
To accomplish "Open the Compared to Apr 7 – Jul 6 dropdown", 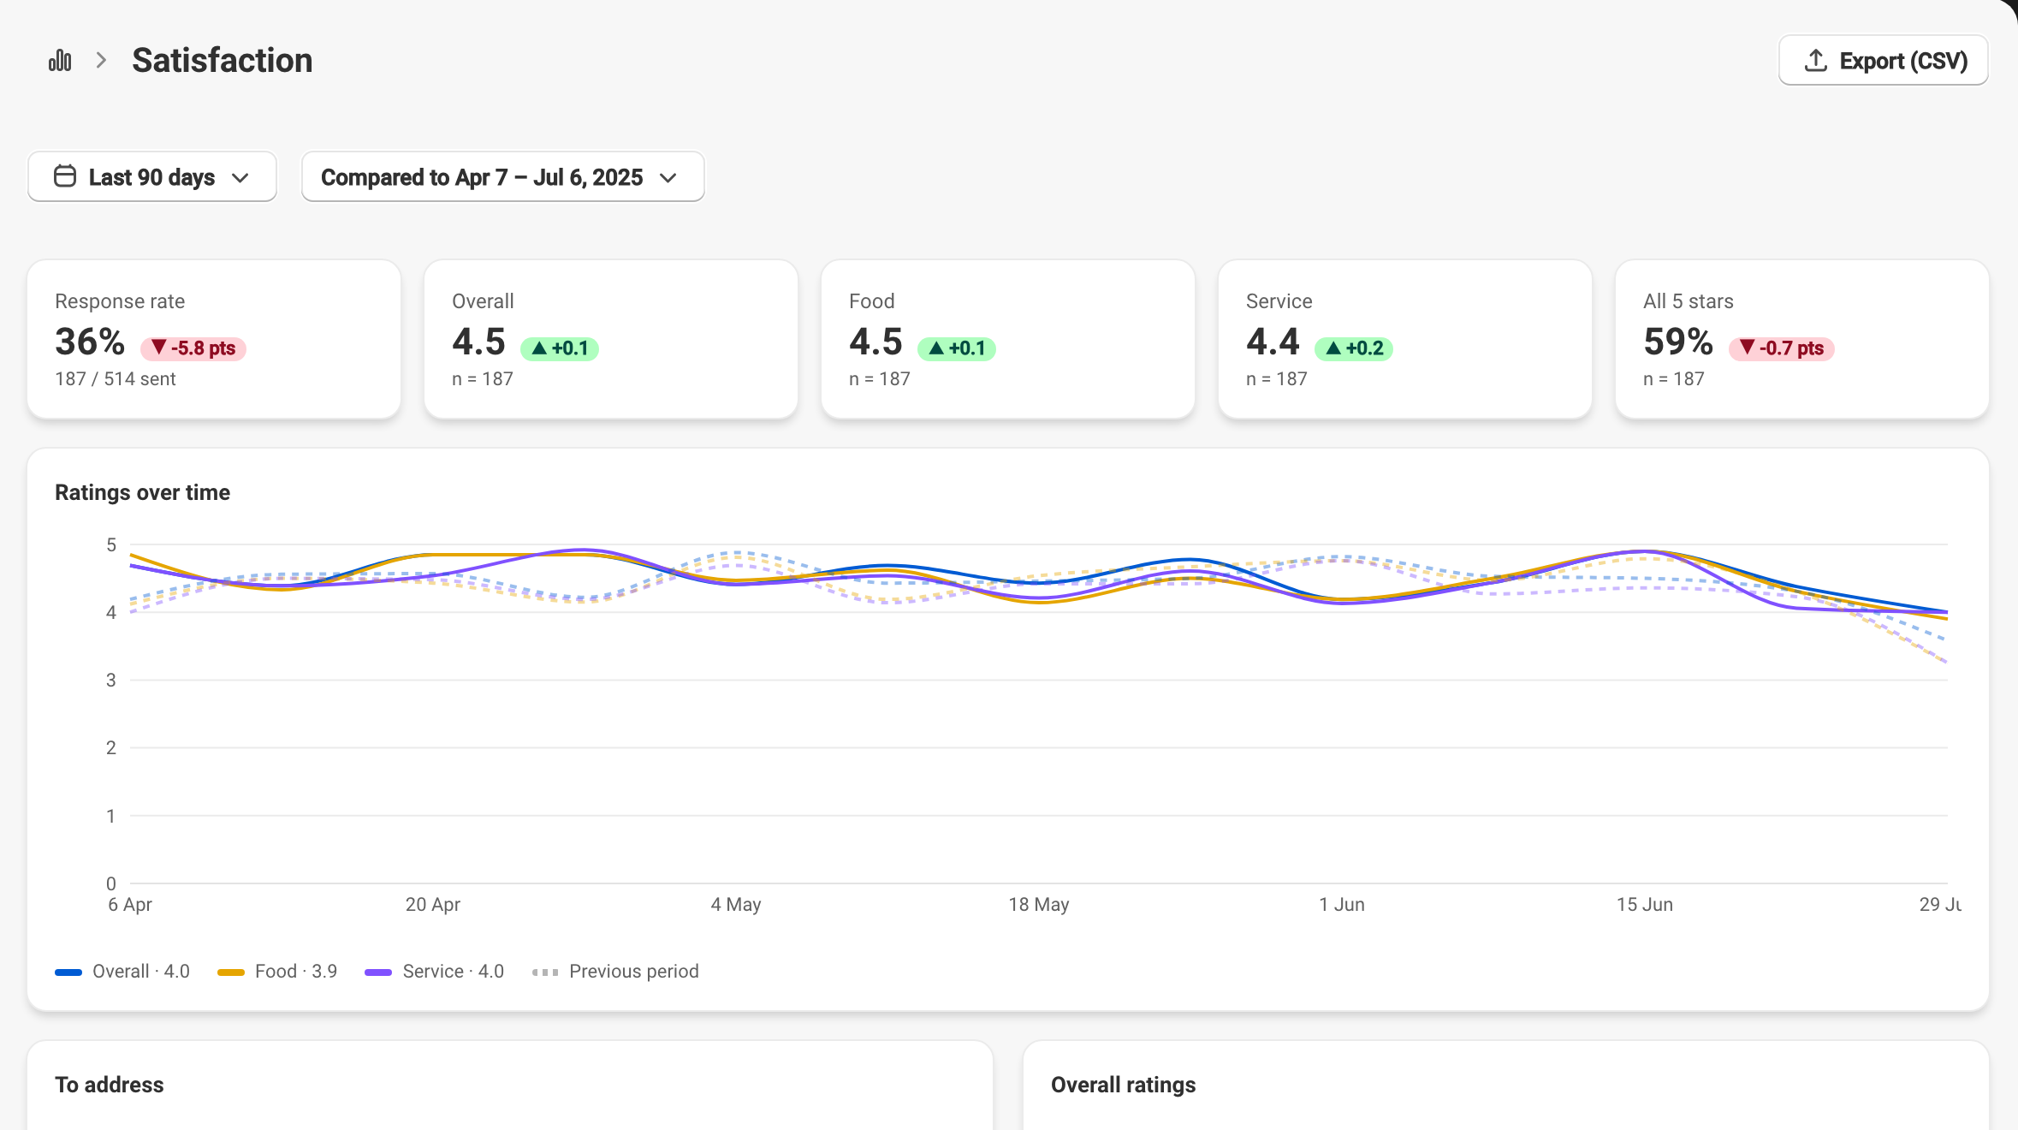I will tap(503, 177).
